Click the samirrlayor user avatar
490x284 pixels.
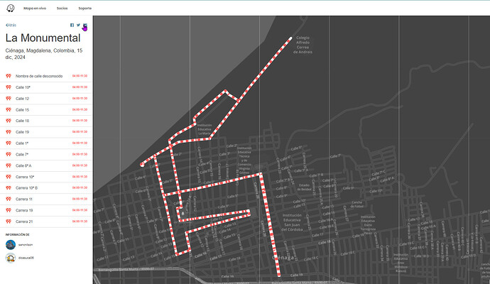click(x=11, y=244)
